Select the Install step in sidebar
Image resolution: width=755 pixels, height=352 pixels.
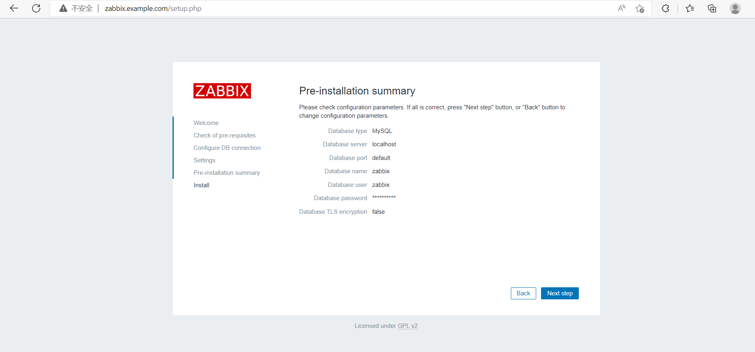(201, 185)
